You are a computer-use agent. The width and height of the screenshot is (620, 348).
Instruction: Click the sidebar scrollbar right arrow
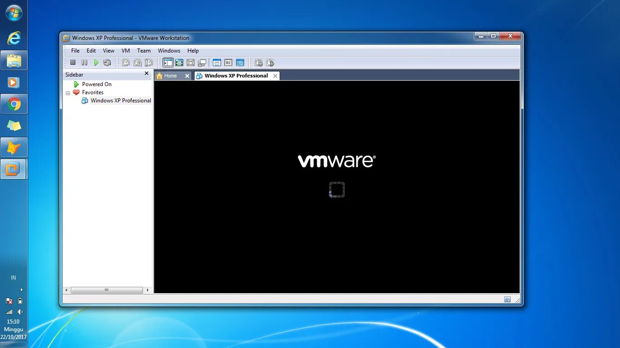[148, 290]
